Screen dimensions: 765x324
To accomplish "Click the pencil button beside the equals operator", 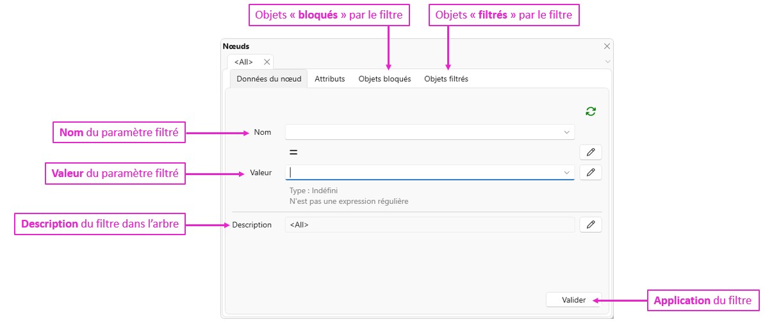I will pyautogui.click(x=591, y=152).
